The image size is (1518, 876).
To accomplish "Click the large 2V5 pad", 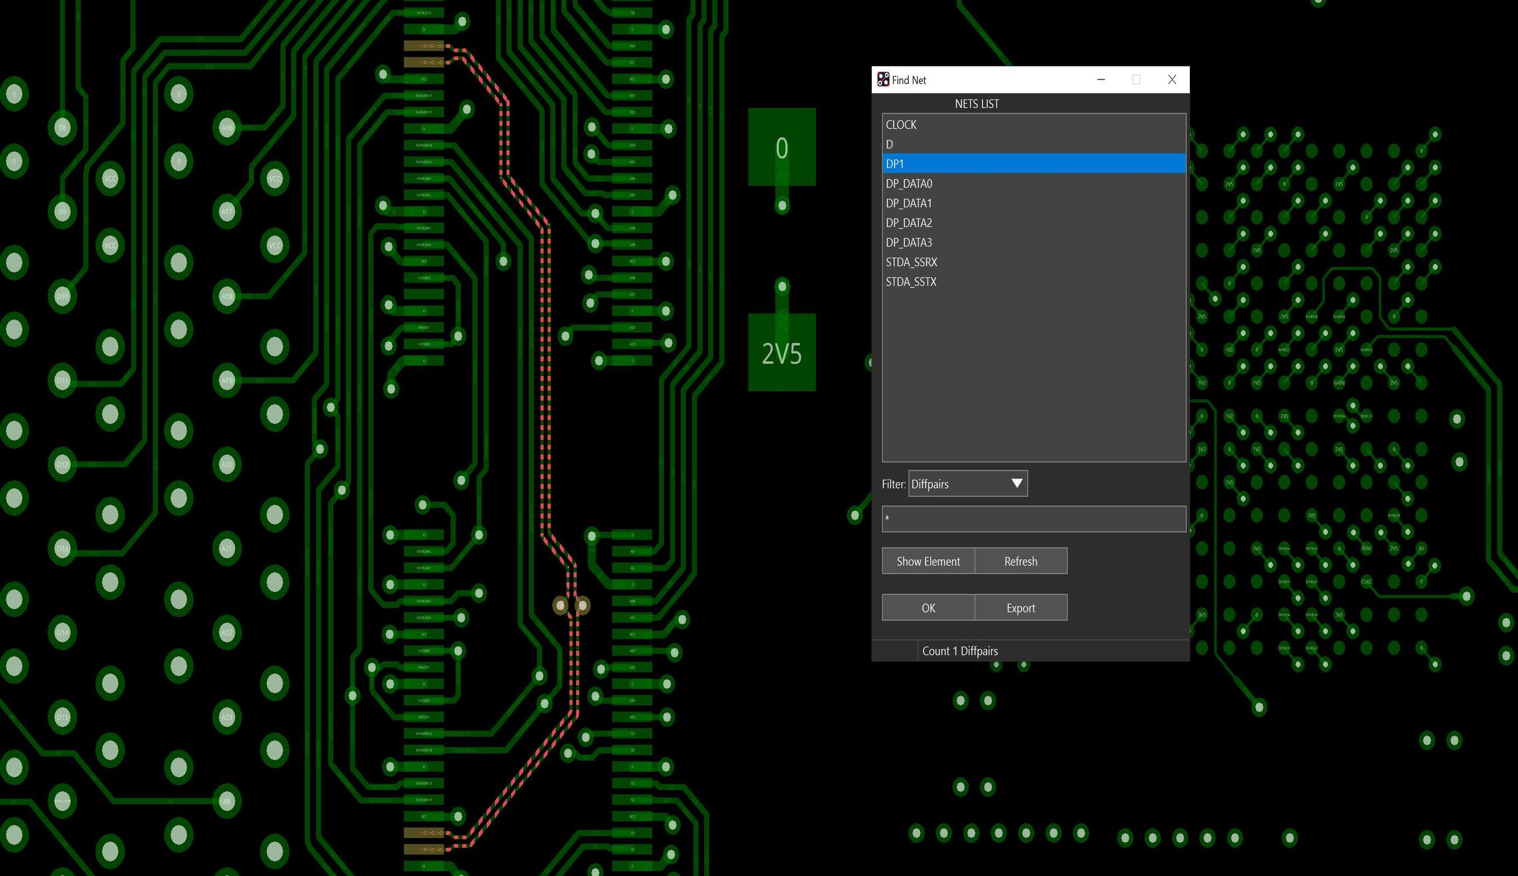I will tap(781, 353).
